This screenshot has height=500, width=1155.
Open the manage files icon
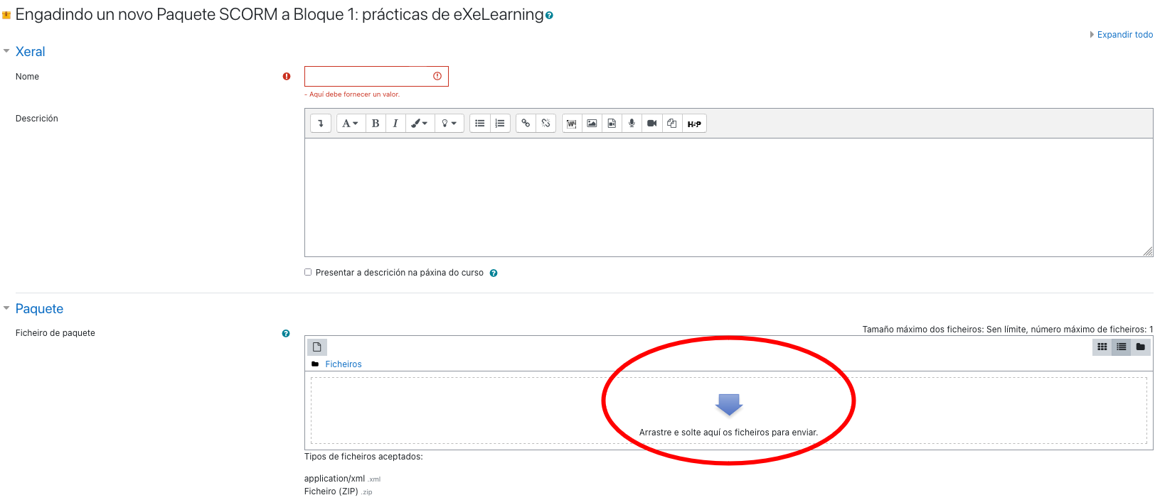pos(671,124)
